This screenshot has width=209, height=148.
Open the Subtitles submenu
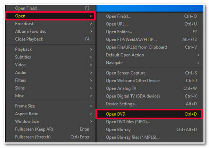click(x=51, y=57)
